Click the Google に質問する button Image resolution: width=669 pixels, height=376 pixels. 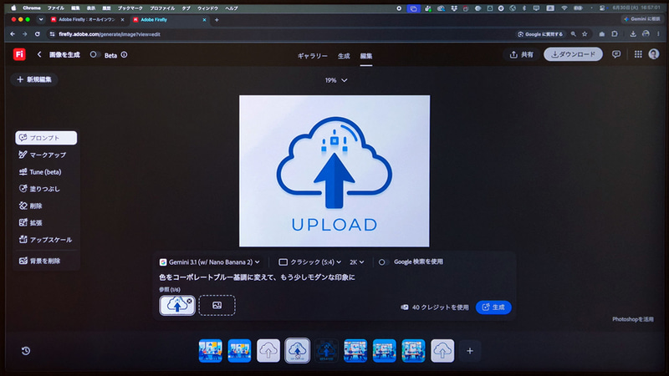[540, 34]
